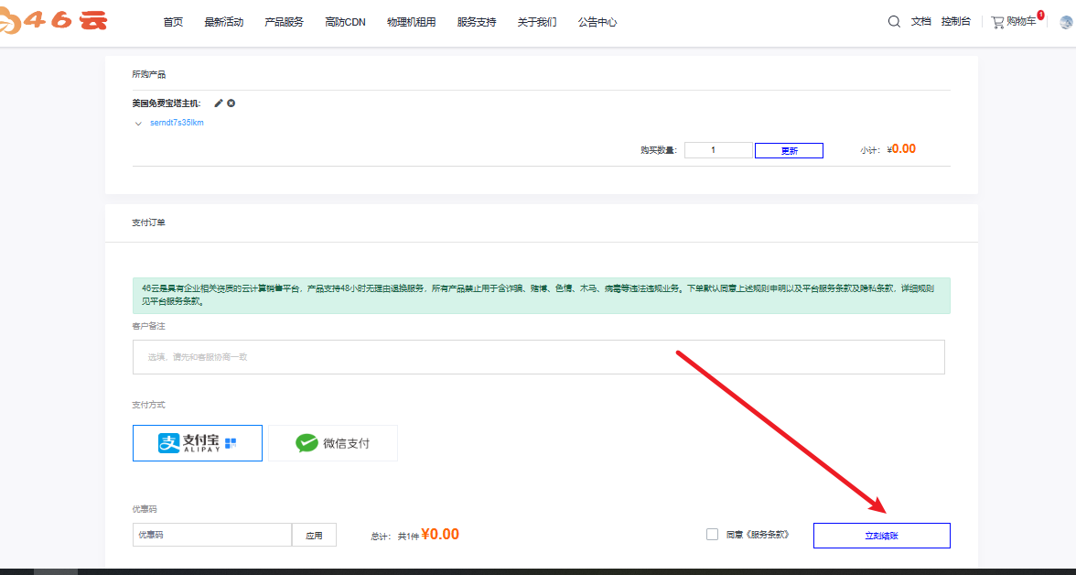This screenshot has height=575, width=1076.
Task: Open the 控制台 console link
Action: click(x=955, y=21)
